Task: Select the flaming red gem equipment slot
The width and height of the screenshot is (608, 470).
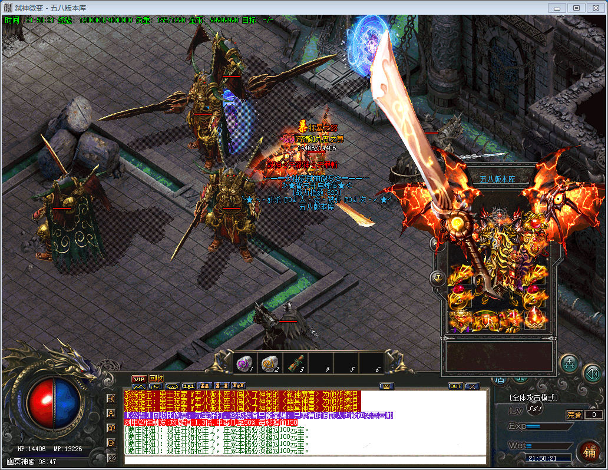Action: tap(535, 321)
